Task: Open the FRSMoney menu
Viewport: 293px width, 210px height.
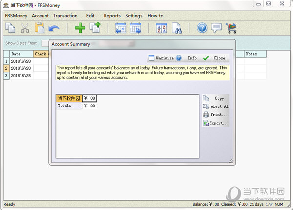Action: click(16, 16)
